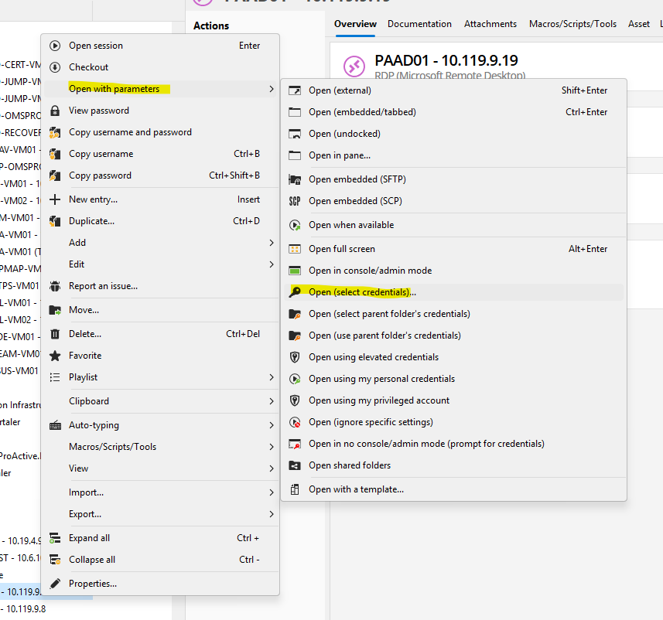
Task: Choose Open in no console/admin mode
Action: (x=453, y=444)
